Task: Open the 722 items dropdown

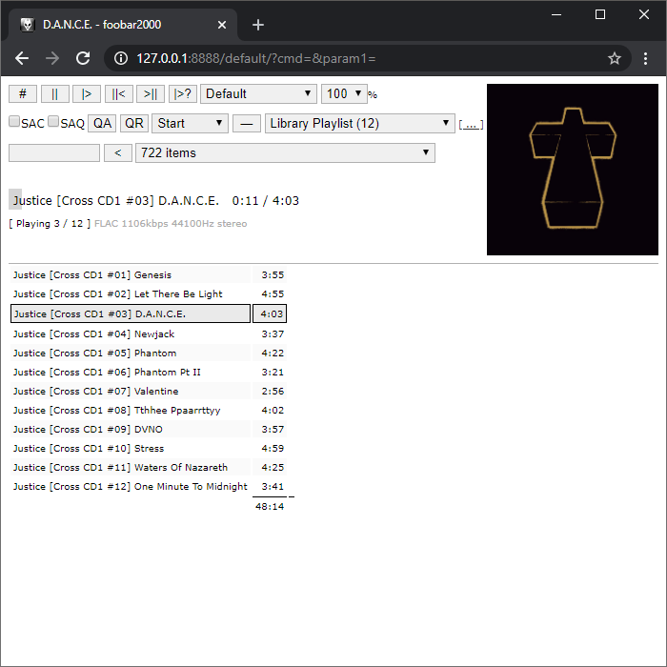Action: 284,152
